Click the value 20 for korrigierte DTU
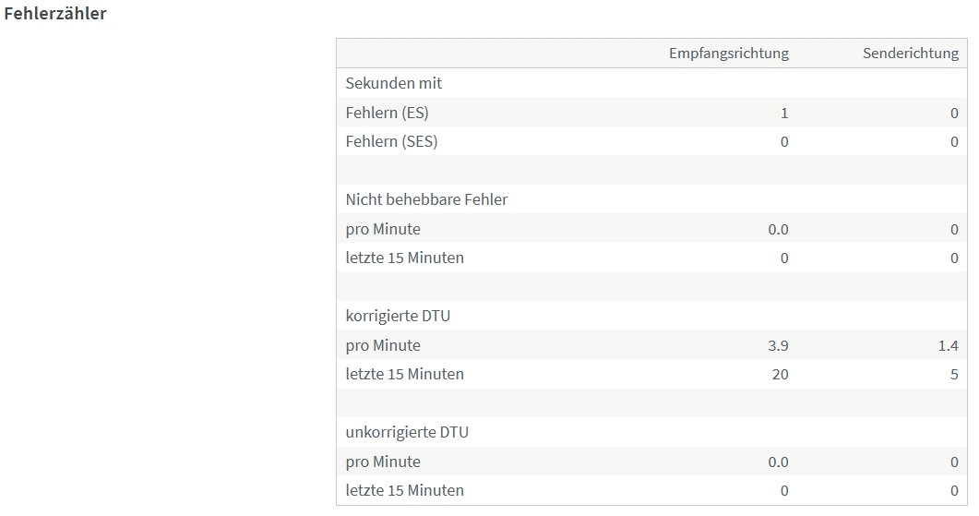Image resolution: width=979 pixels, height=516 pixels. (x=781, y=374)
